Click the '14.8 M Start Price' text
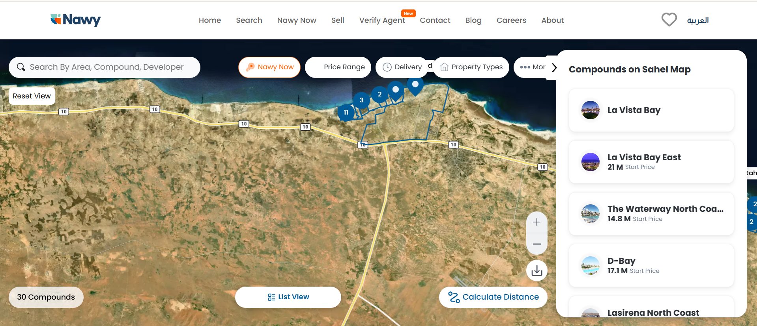 (x=635, y=219)
